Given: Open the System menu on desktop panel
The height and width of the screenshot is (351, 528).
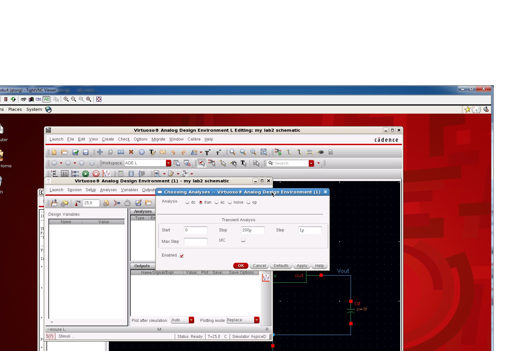Looking at the screenshot, I should point(34,109).
